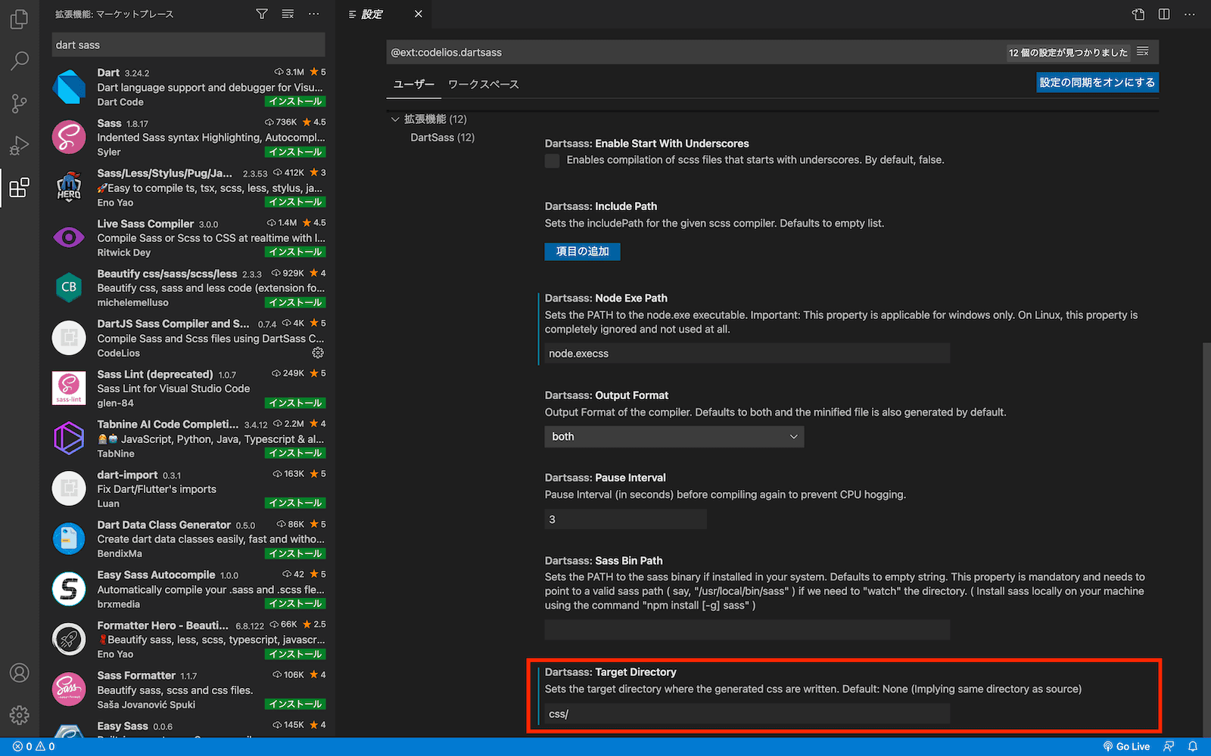The width and height of the screenshot is (1211, 756).
Task: Open the manage gear on DartJS Sass Compiler extension
Action: click(318, 352)
